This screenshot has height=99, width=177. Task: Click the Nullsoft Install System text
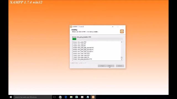coord(78,63)
